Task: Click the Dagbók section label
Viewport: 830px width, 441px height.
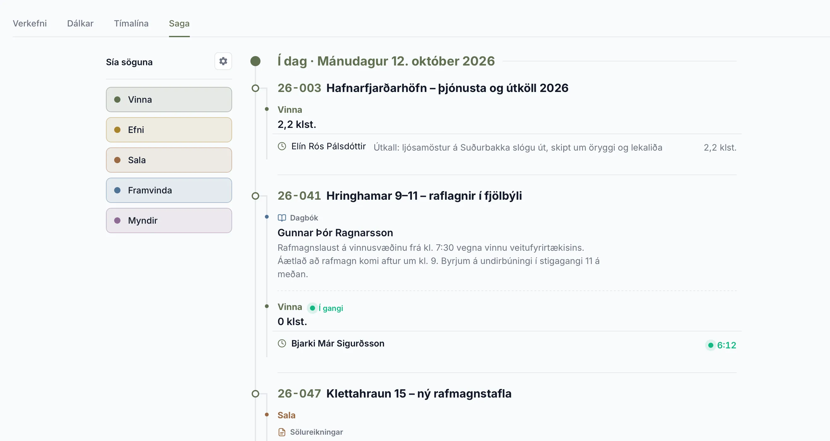Action: (304, 218)
